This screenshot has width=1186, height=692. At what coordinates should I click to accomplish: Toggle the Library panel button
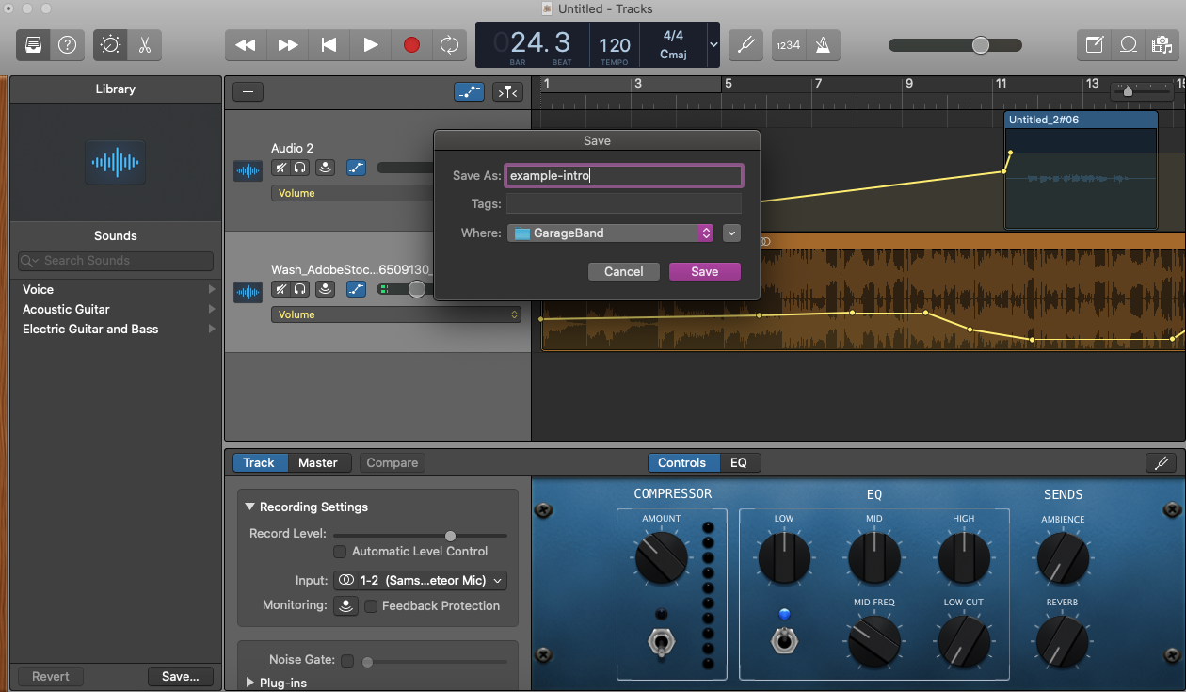(34, 45)
